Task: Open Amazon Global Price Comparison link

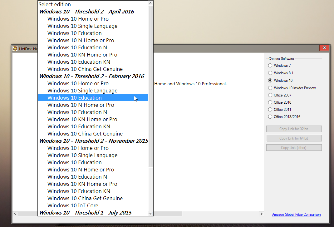Action: 296,215
